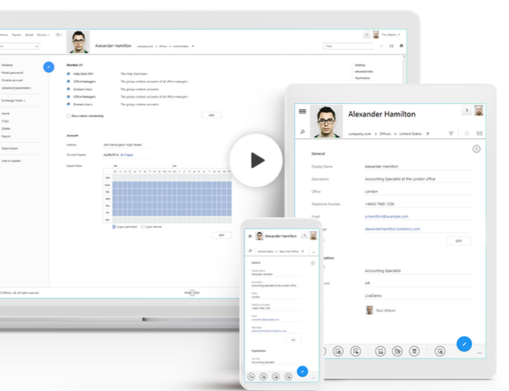This screenshot has height=391, width=509.
Task: Click Offices breadcrumb on tablet
Action: click(x=385, y=134)
